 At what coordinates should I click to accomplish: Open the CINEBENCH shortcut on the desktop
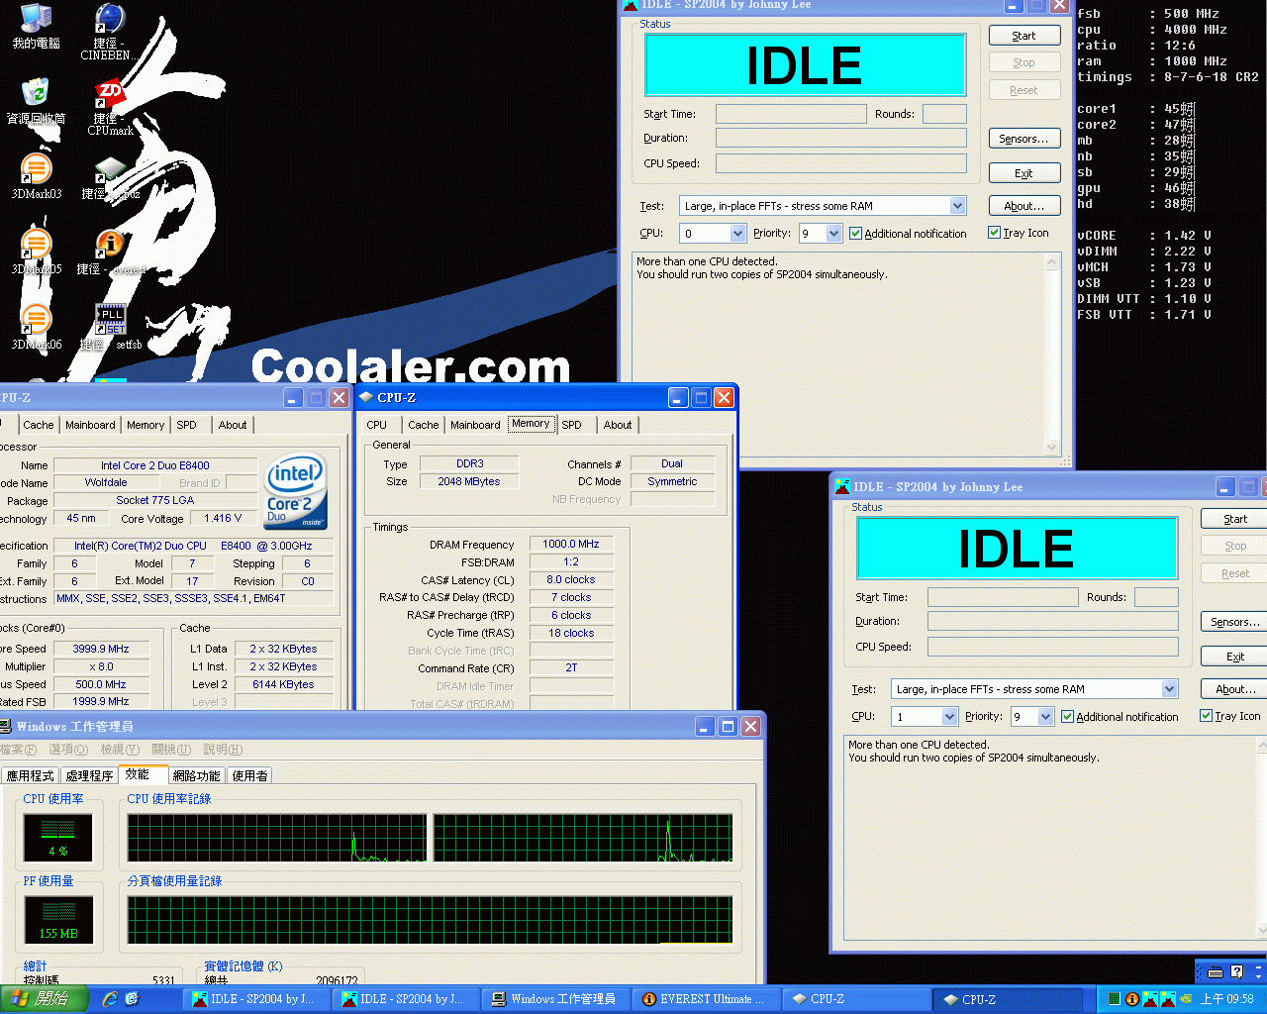pyautogui.click(x=109, y=32)
